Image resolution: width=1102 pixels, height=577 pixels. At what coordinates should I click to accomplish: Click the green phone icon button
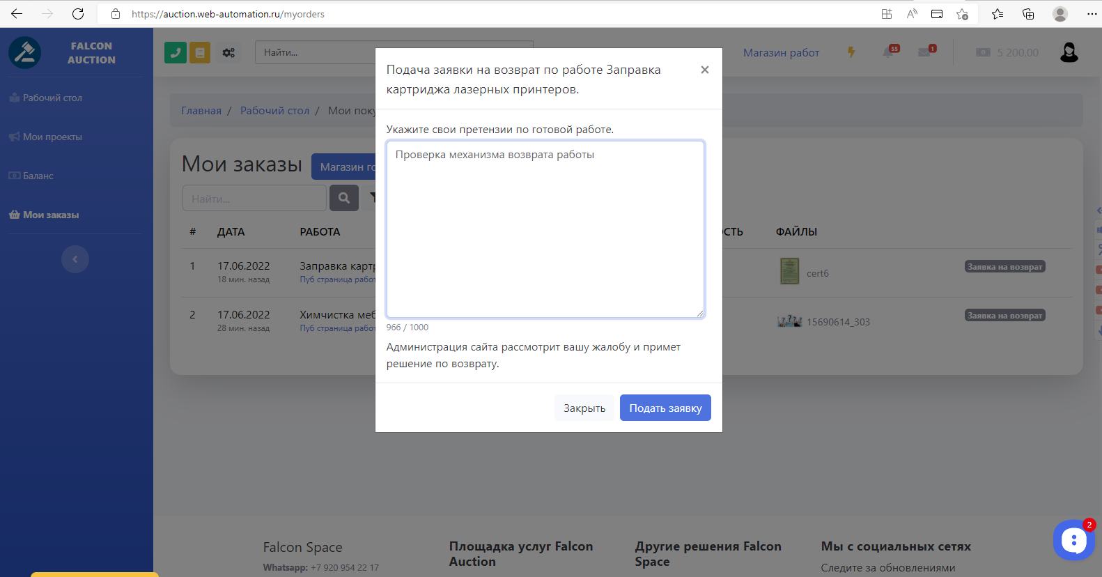coord(175,52)
